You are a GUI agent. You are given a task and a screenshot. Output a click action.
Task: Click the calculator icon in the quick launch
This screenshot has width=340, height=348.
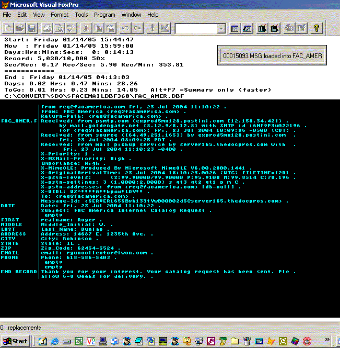pos(259,341)
